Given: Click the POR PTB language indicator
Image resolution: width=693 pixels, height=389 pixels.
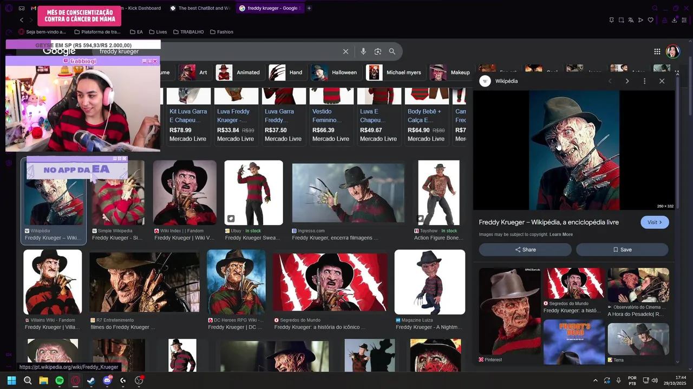Looking at the screenshot, I should (632, 380).
